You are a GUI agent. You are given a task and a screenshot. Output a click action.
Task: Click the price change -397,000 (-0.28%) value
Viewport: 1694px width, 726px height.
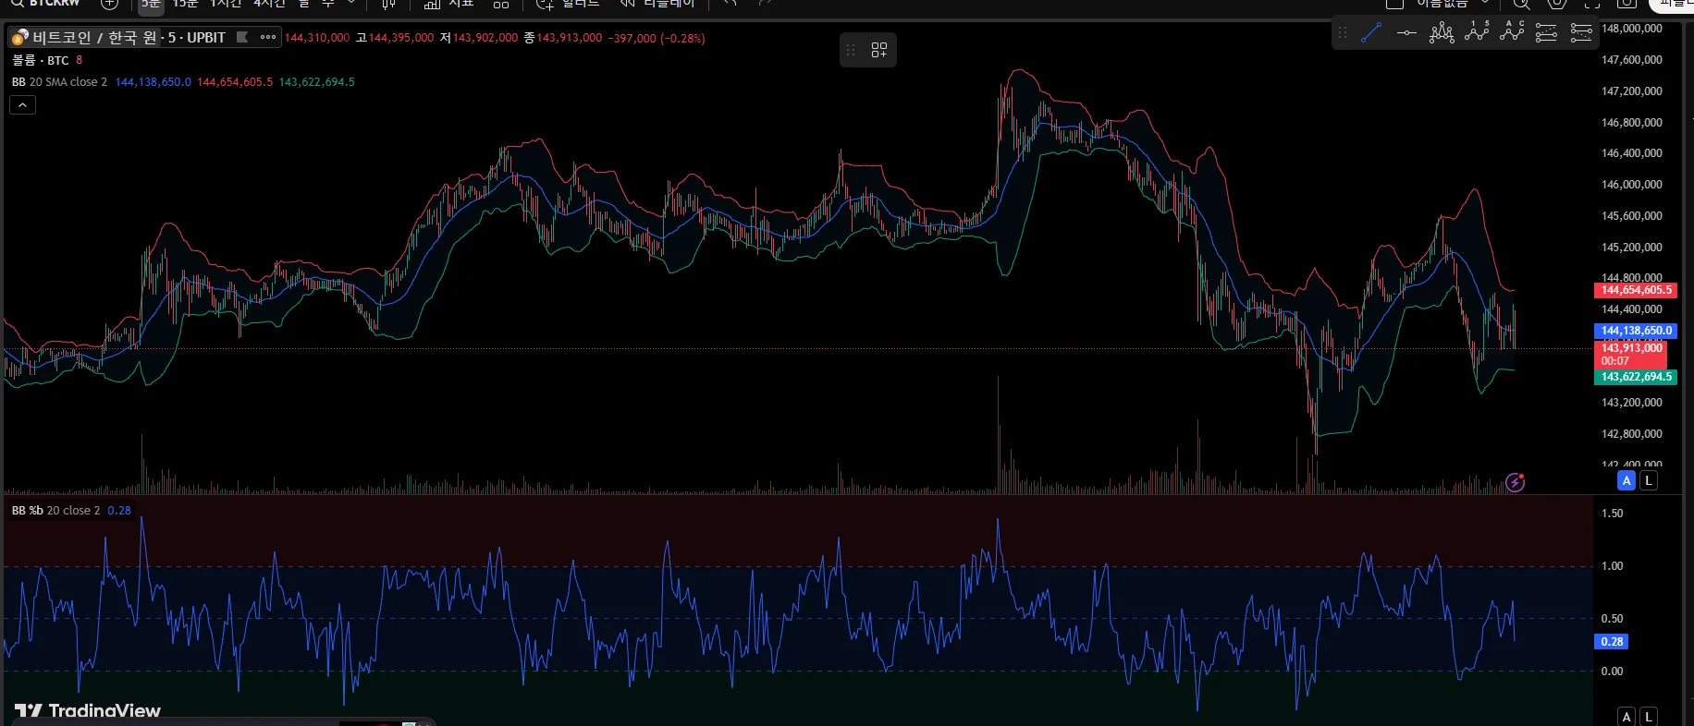click(x=657, y=38)
